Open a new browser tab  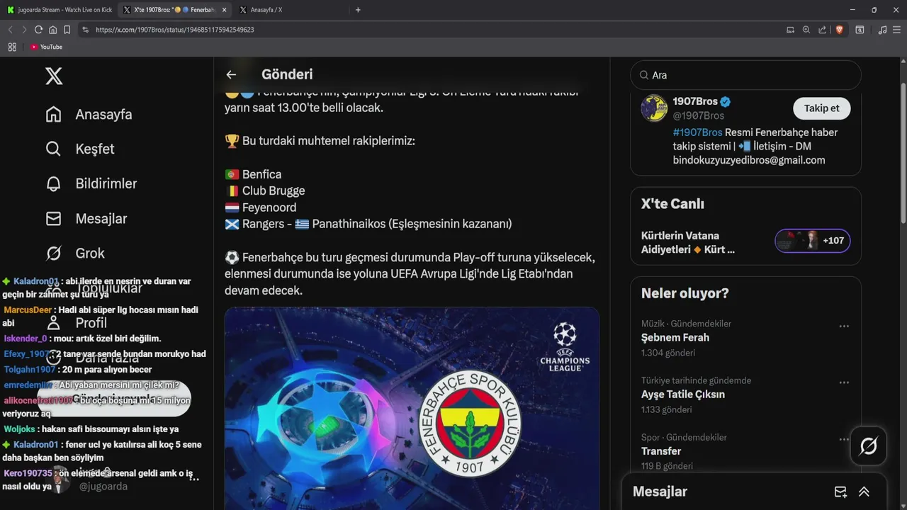(358, 10)
